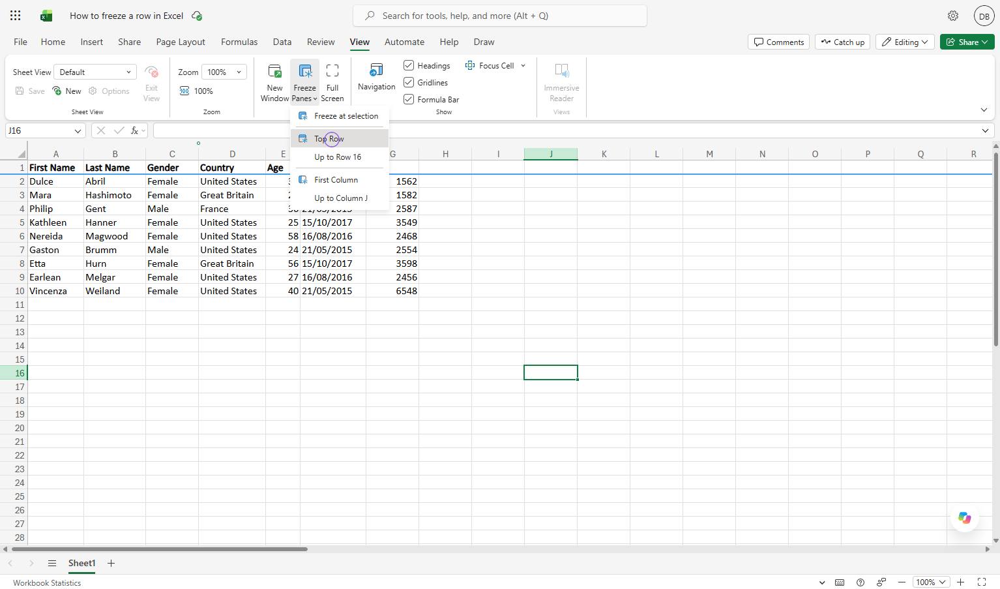Open the all sheets list icon
The image size is (1000, 589).
(51, 563)
